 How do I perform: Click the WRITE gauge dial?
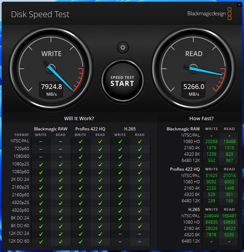pyautogui.click(x=51, y=69)
